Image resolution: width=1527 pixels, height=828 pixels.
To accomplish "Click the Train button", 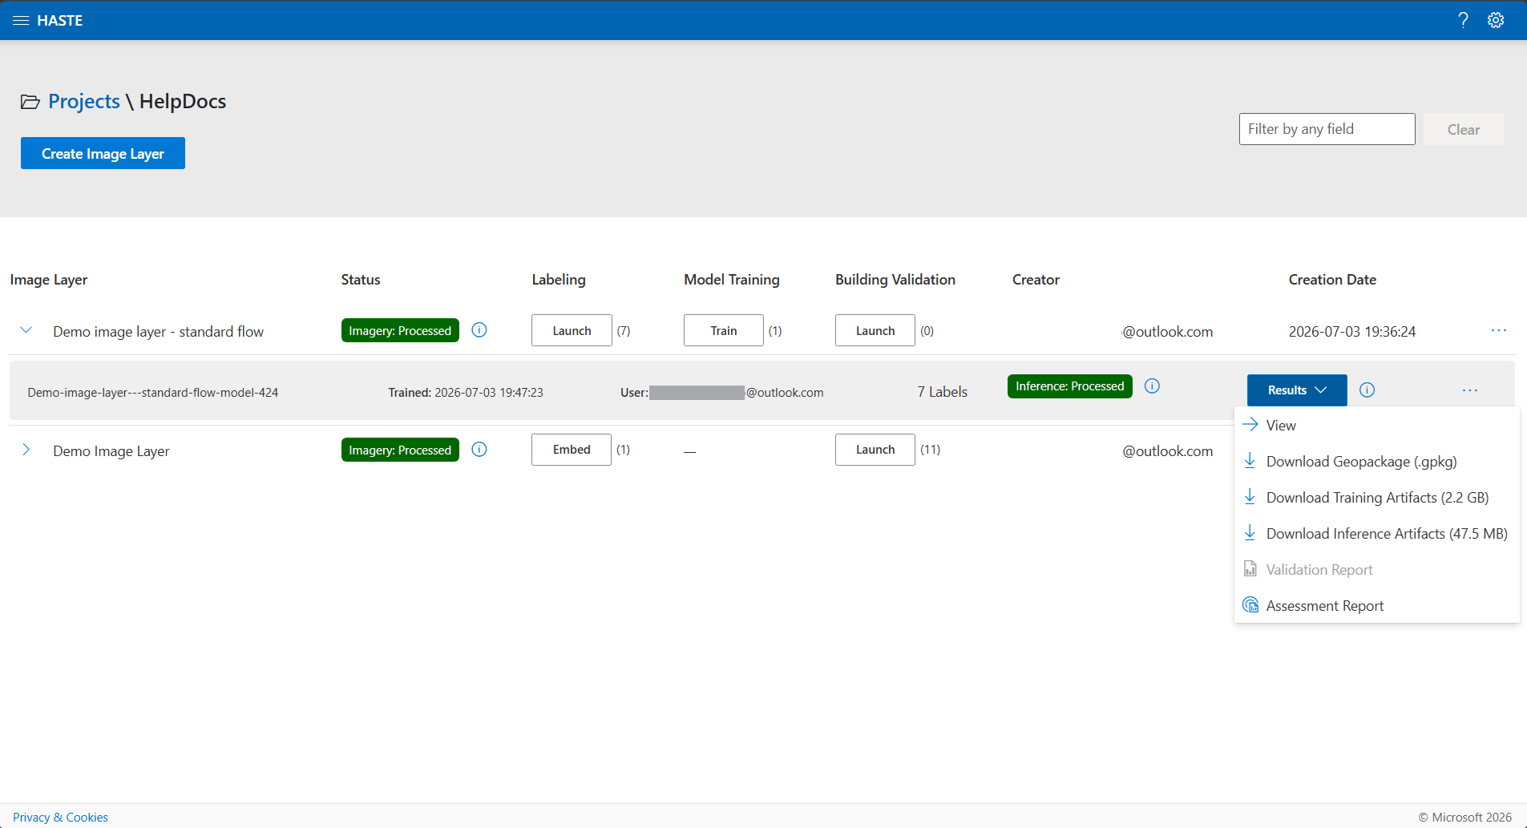I will (x=723, y=330).
